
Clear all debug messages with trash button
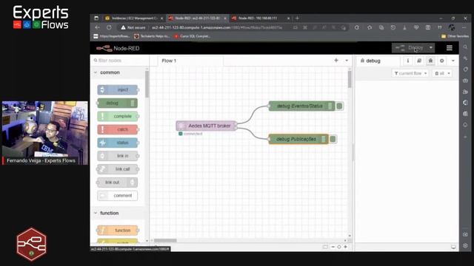click(439, 73)
